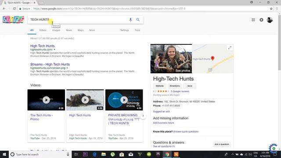Screen dimensions: 281x158
Task: Click the Directions button
Action: tap(175, 86)
